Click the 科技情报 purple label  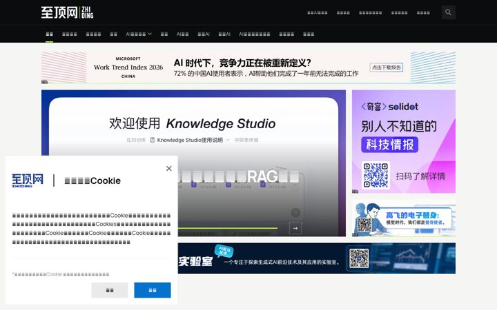(x=390, y=145)
